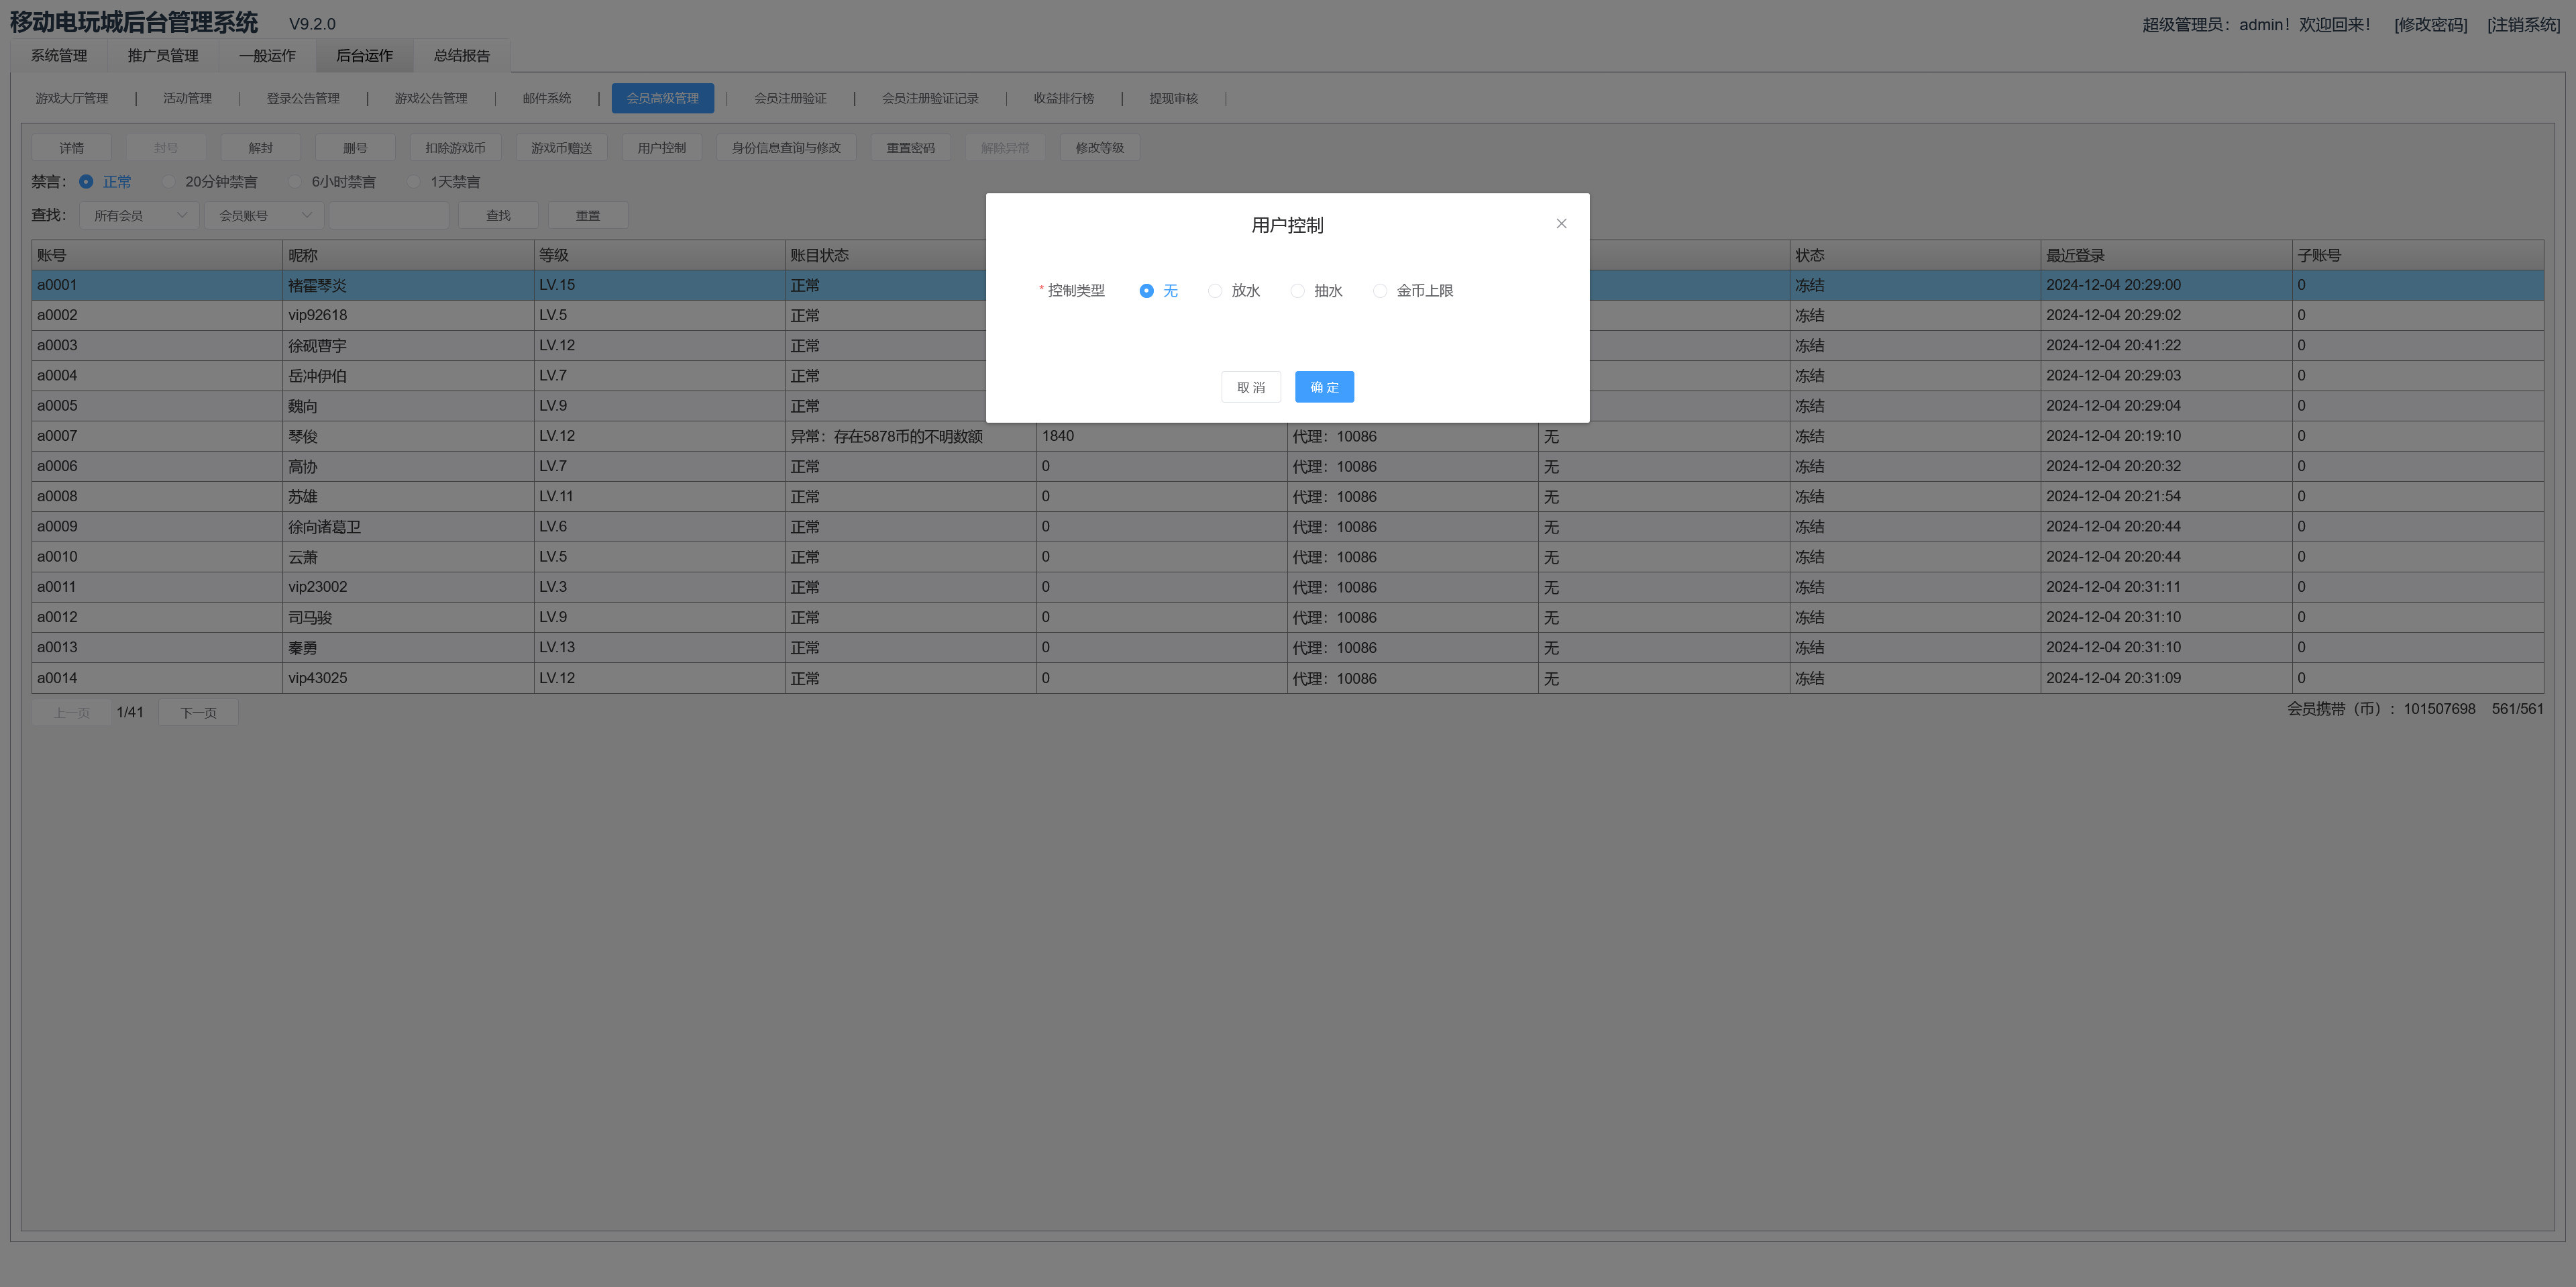2576x1287 pixels.
Task: Open the 会员账号 search type dropdown
Action: point(264,215)
